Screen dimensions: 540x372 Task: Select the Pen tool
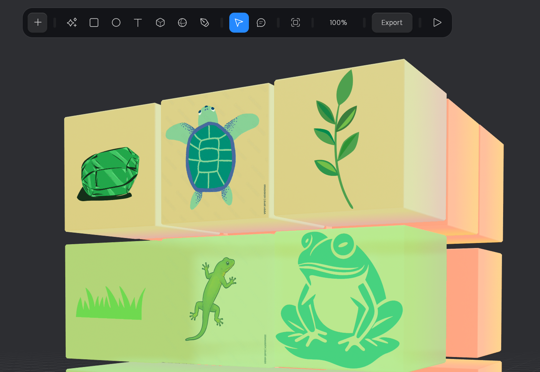204,22
